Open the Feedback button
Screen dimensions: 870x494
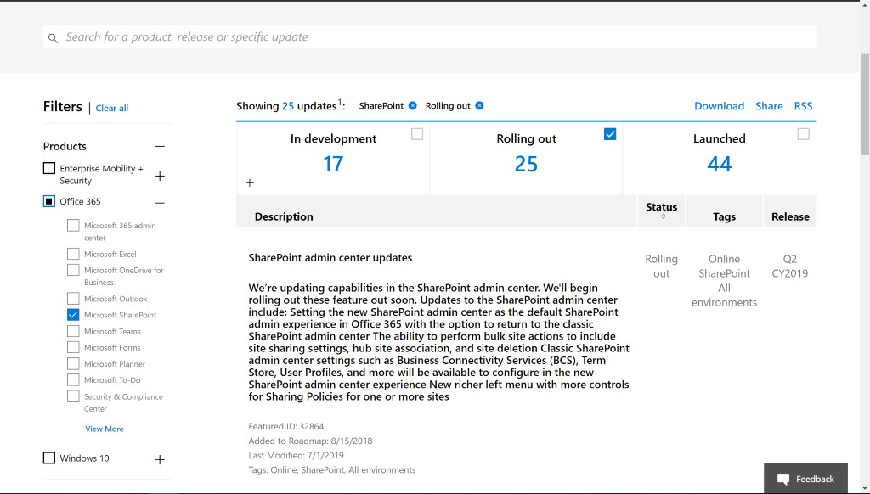click(x=805, y=479)
